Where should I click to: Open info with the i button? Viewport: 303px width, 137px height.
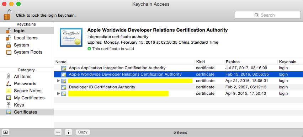tap(69, 132)
